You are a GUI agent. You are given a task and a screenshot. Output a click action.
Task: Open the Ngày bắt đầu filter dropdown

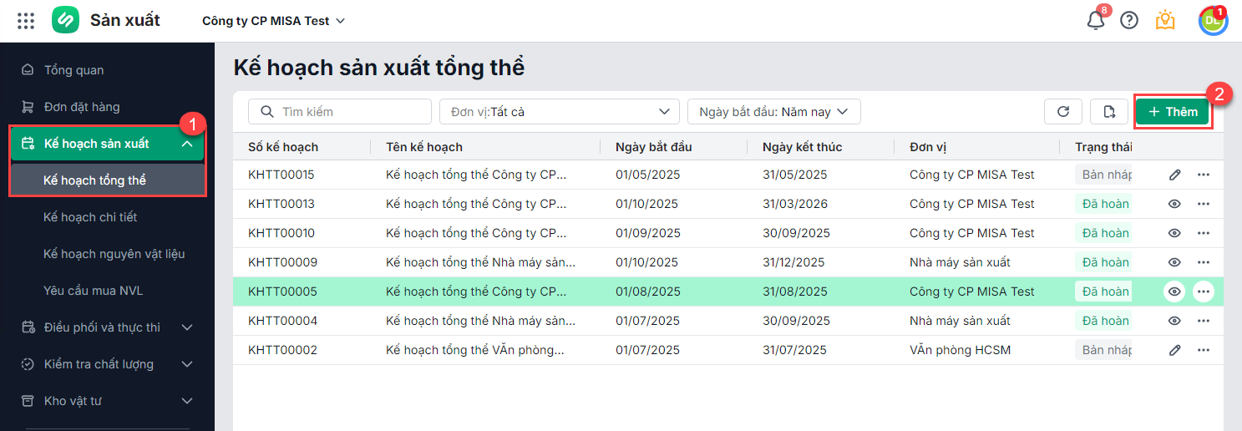point(773,112)
